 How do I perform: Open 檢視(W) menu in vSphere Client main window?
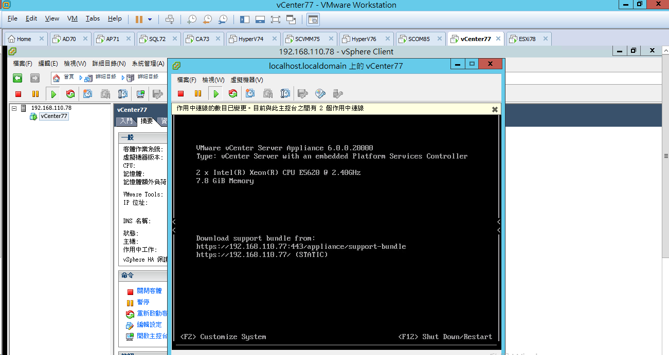[75, 64]
